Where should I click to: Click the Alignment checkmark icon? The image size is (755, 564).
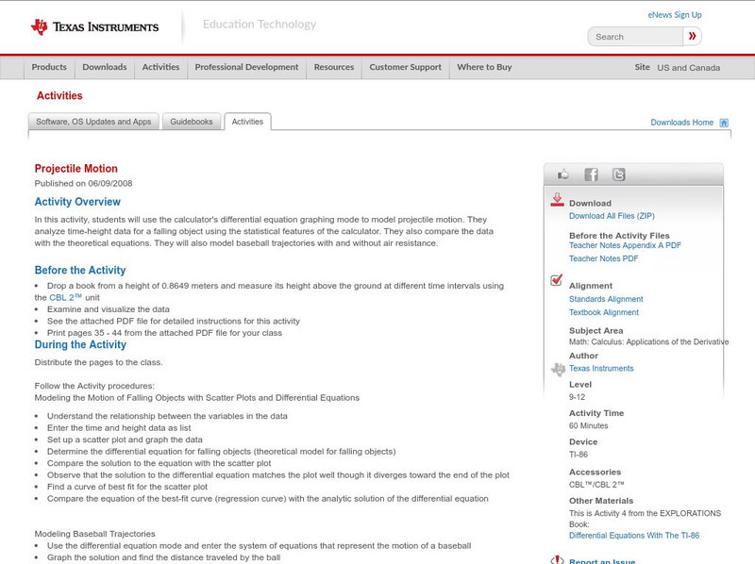click(556, 279)
